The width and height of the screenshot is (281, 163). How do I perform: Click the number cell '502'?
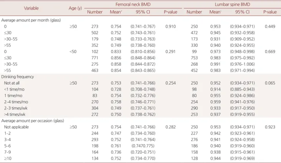95,33
